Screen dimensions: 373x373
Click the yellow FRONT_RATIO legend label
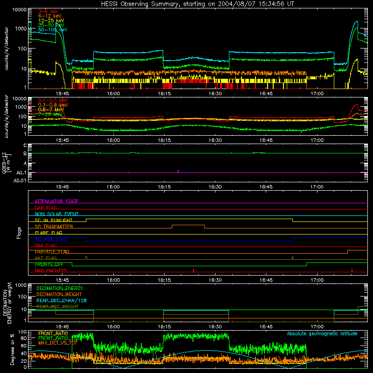click(53, 333)
